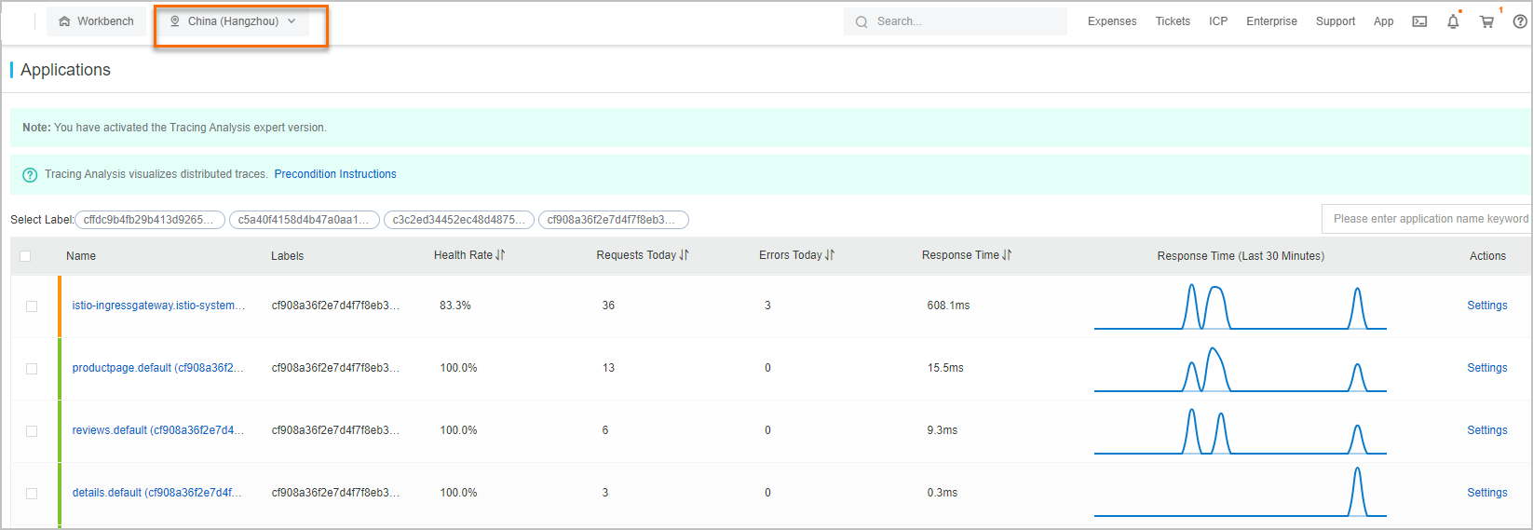Click the Tracing Analysis help circle icon
1533x530 pixels.
pos(30,174)
